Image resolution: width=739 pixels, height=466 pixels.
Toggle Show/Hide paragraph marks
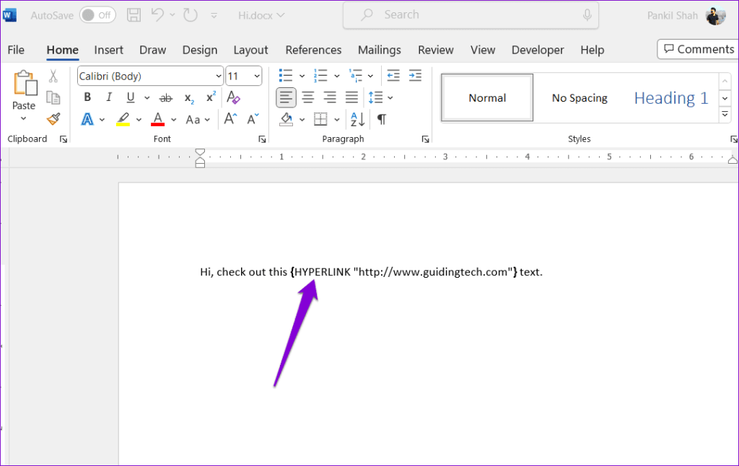click(x=382, y=119)
